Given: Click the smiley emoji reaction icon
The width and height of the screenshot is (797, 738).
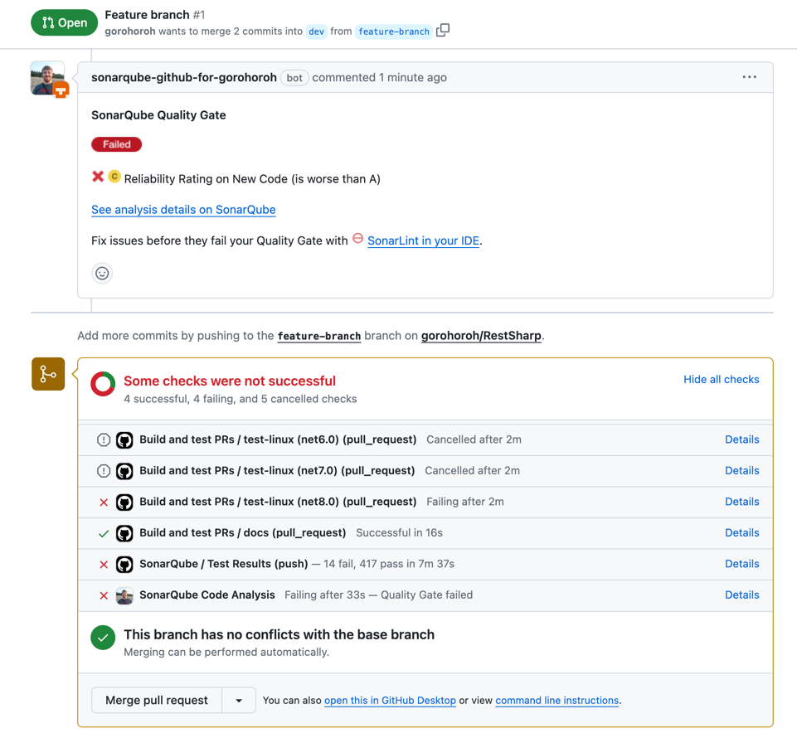Looking at the screenshot, I should point(102,273).
